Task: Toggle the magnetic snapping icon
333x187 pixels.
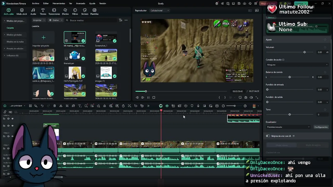Action: [167, 106]
